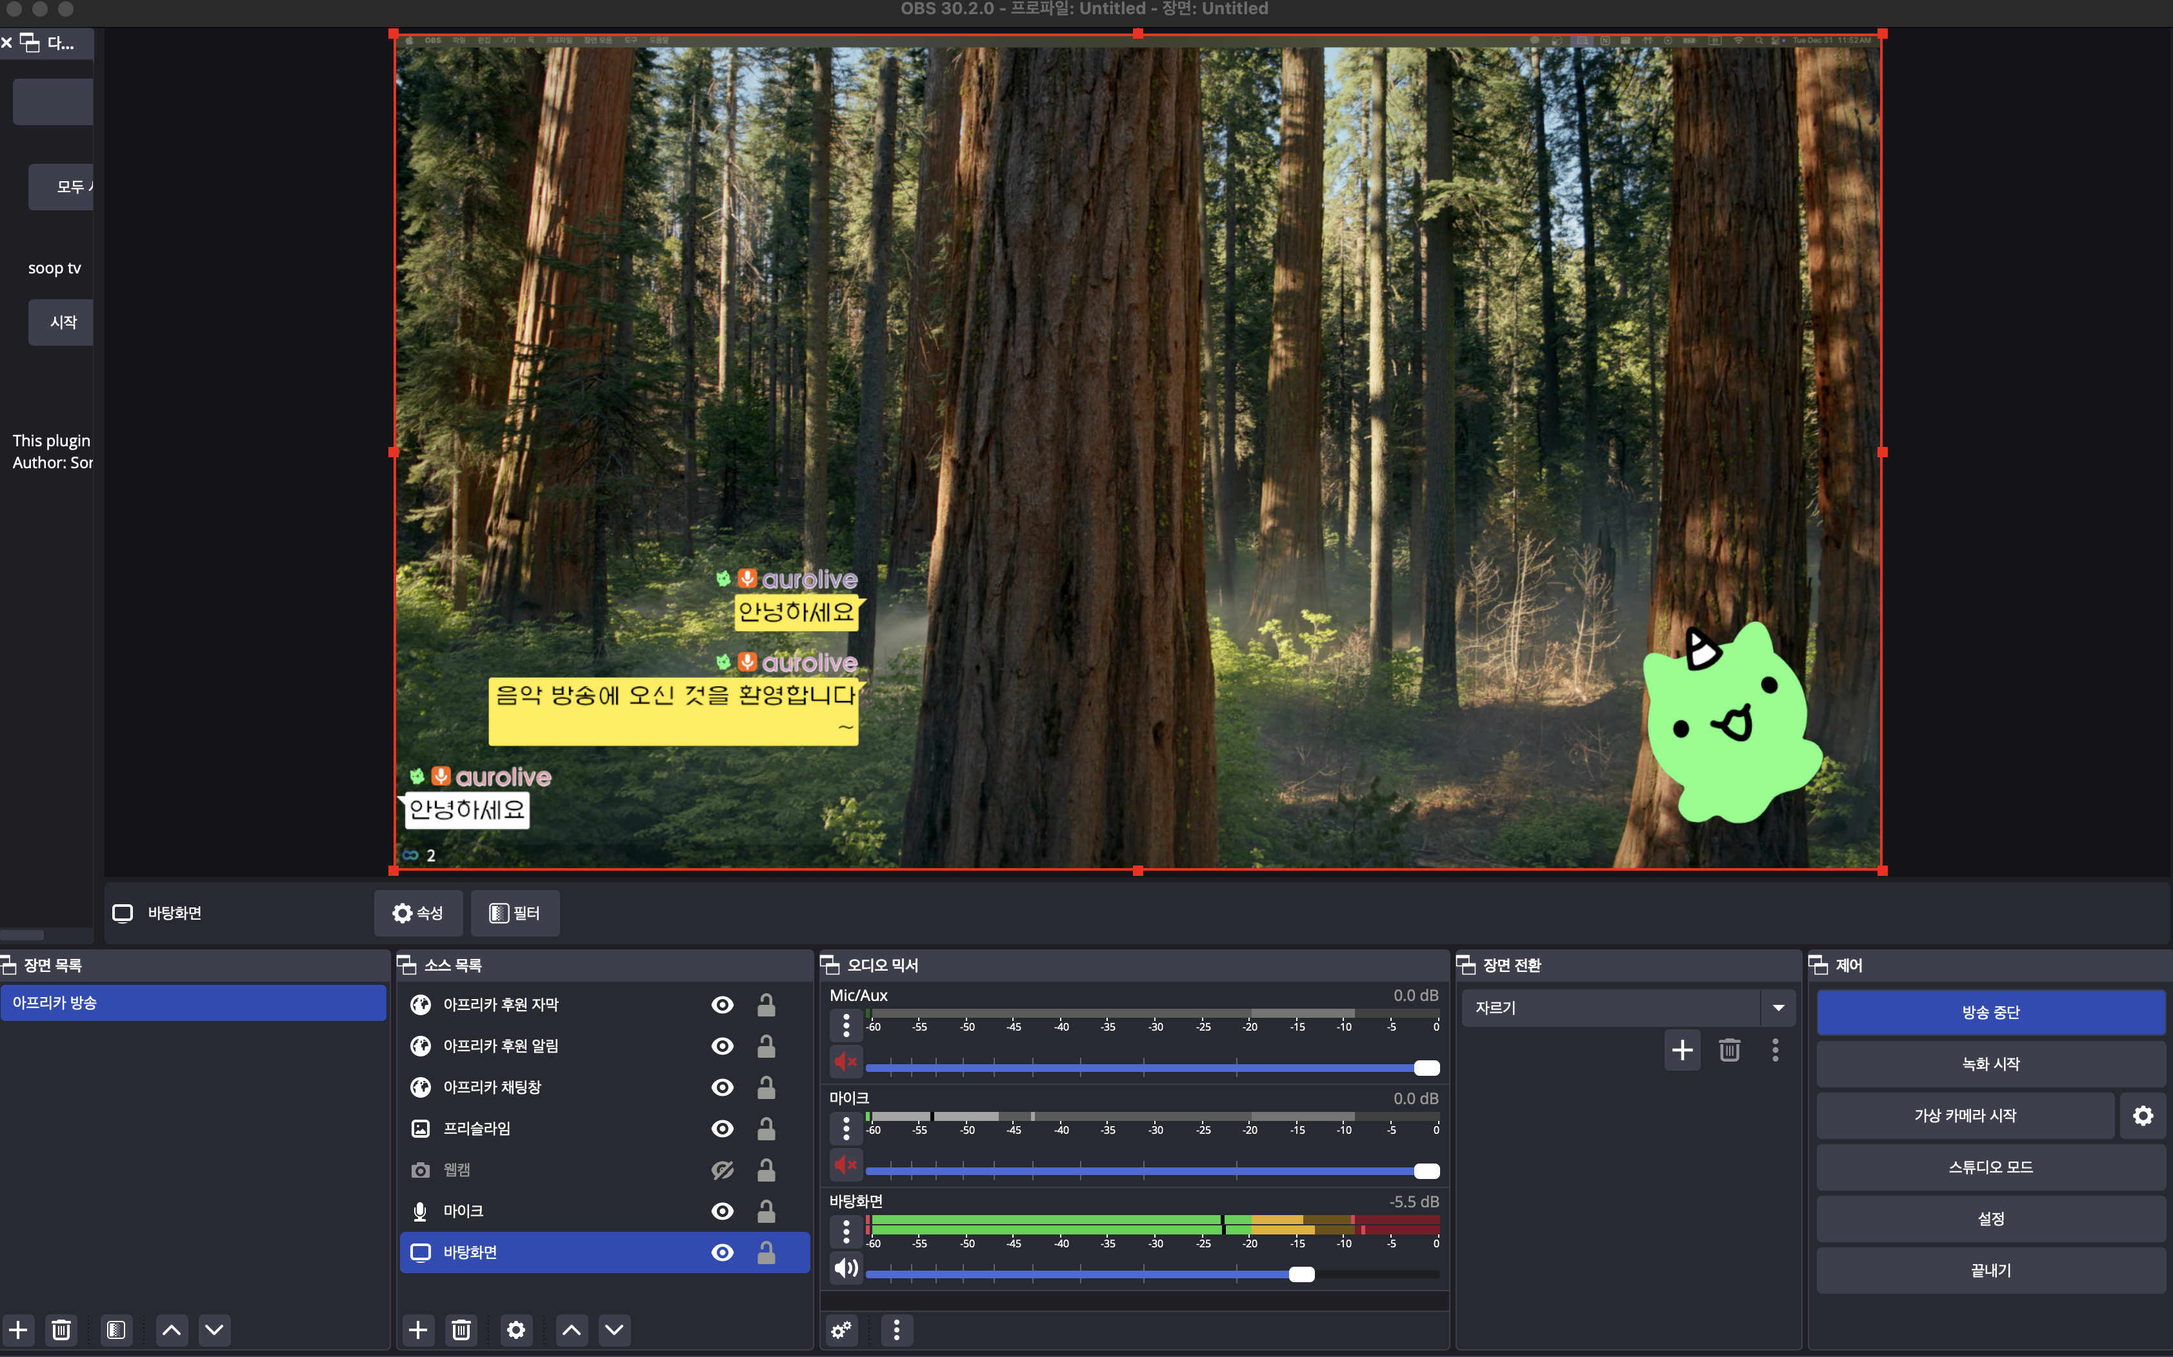Select 아프리카 후원 자막 source item
Screen dimensions: 2173x1357
point(501,1005)
